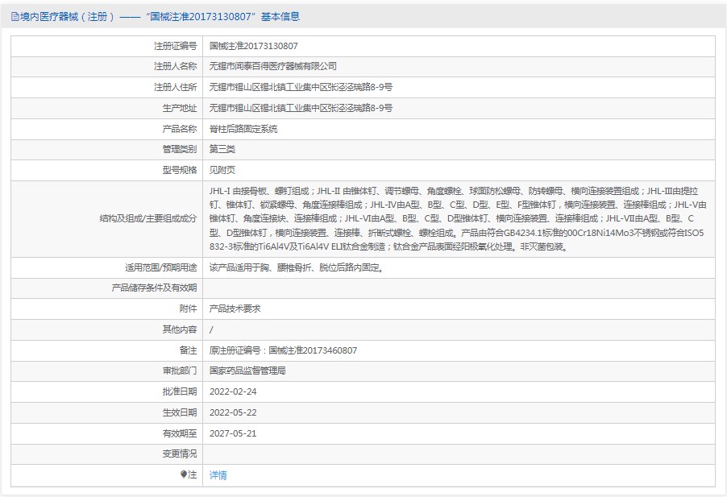Select product name 脊柱后路固定系统
The height and width of the screenshot is (497, 727).
(x=243, y=129)
